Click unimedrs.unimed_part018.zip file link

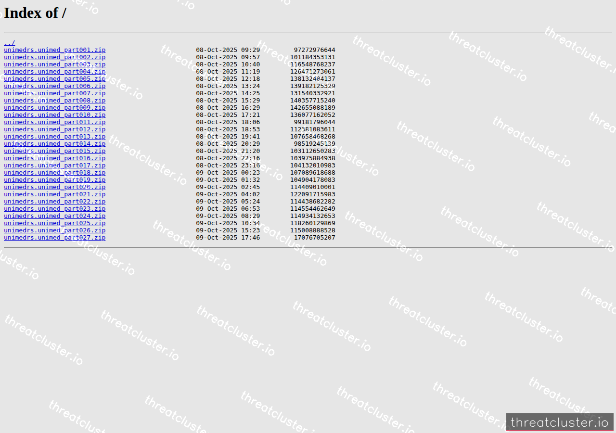55,173
